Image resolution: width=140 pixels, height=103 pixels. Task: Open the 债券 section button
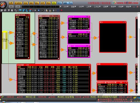tap(43, 3)
